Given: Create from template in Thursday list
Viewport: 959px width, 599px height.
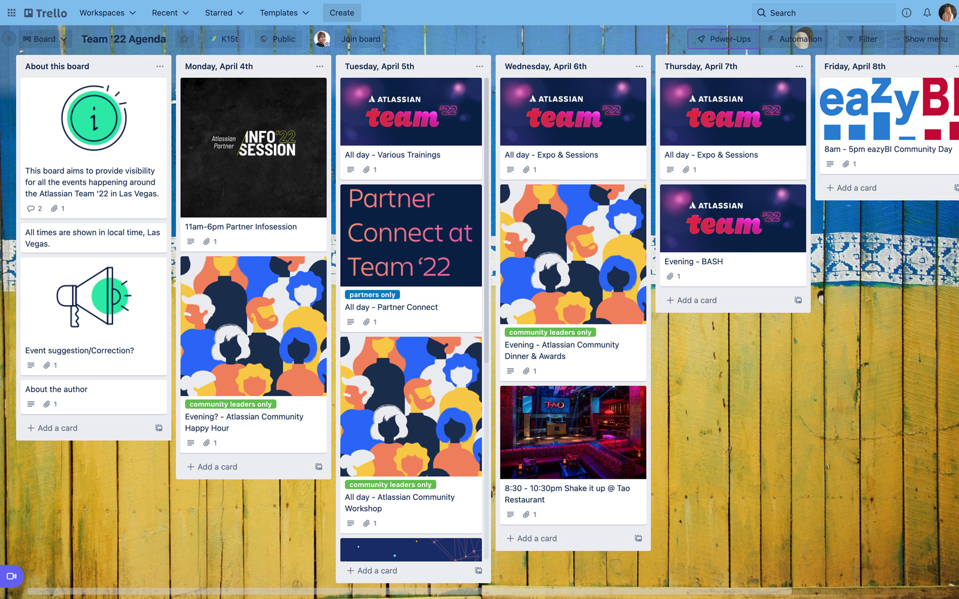Looking at the screenshot, I should [798, 300].
